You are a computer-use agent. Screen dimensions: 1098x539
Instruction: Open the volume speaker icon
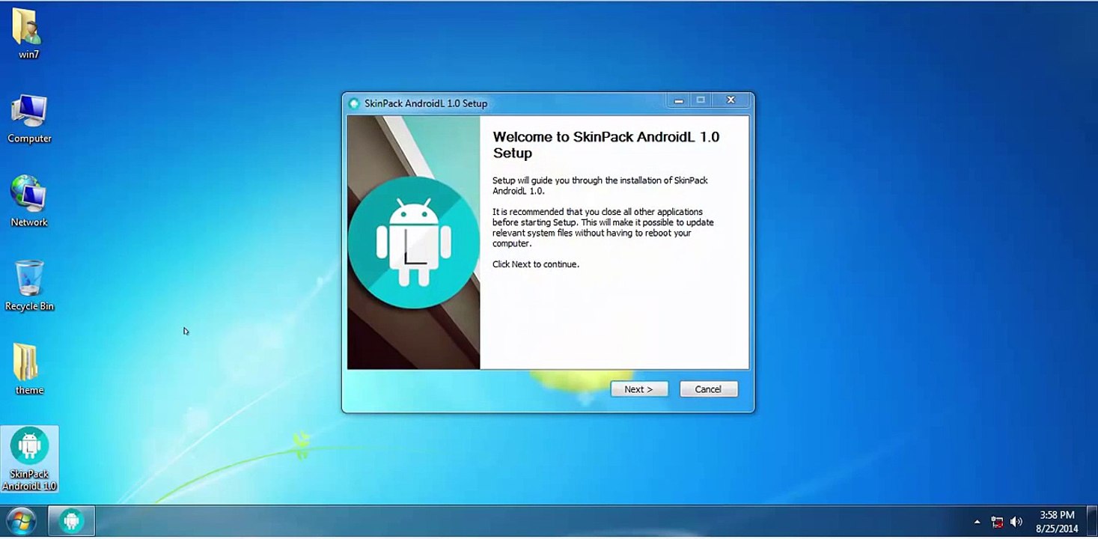coord(1016,522)
